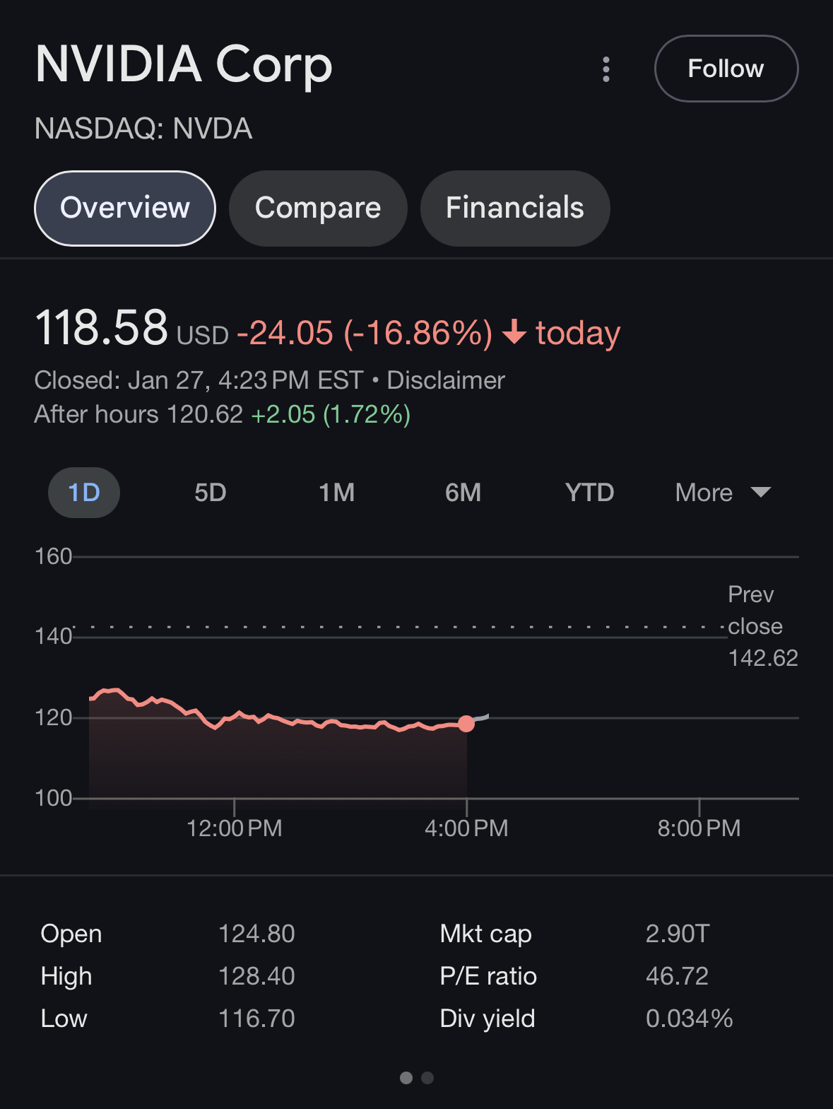Switch to the Overview tab
Image resolution: width=833 pixels, height=1109 pixels.
click(x=125, y=208)
